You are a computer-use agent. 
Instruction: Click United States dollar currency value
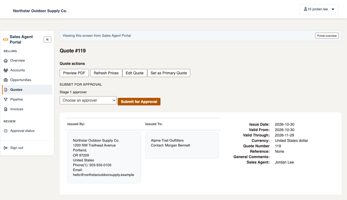point(291,141)
